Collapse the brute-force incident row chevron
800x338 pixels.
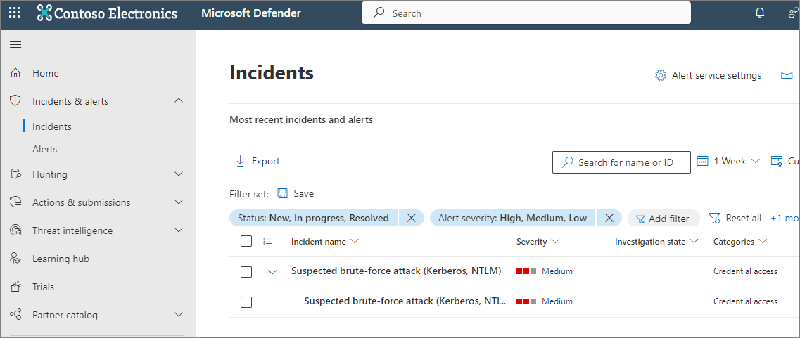tap(272, 272)
